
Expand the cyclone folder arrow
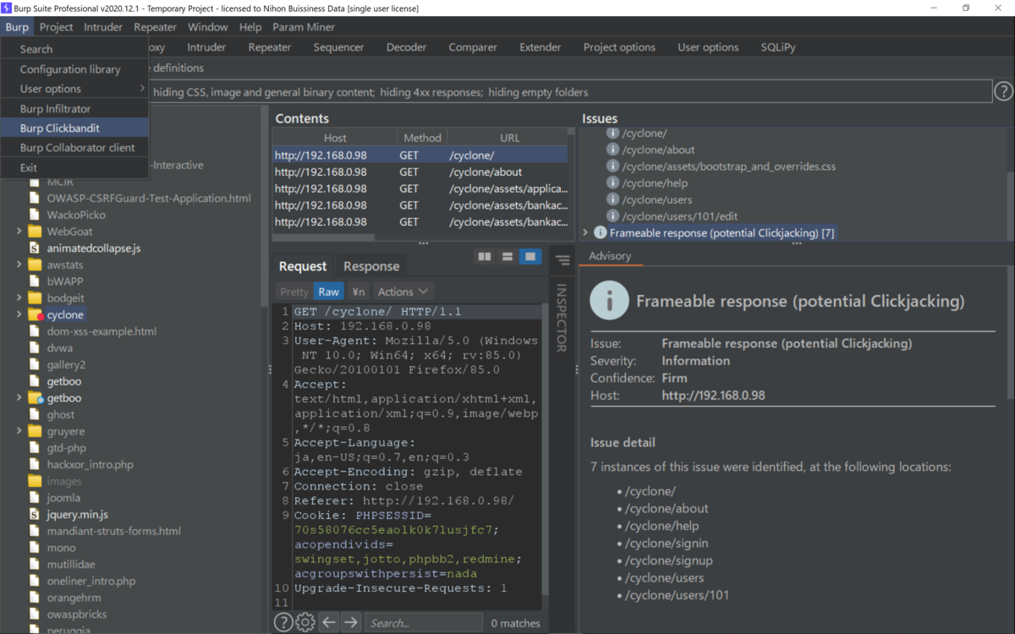click(19, 314)
